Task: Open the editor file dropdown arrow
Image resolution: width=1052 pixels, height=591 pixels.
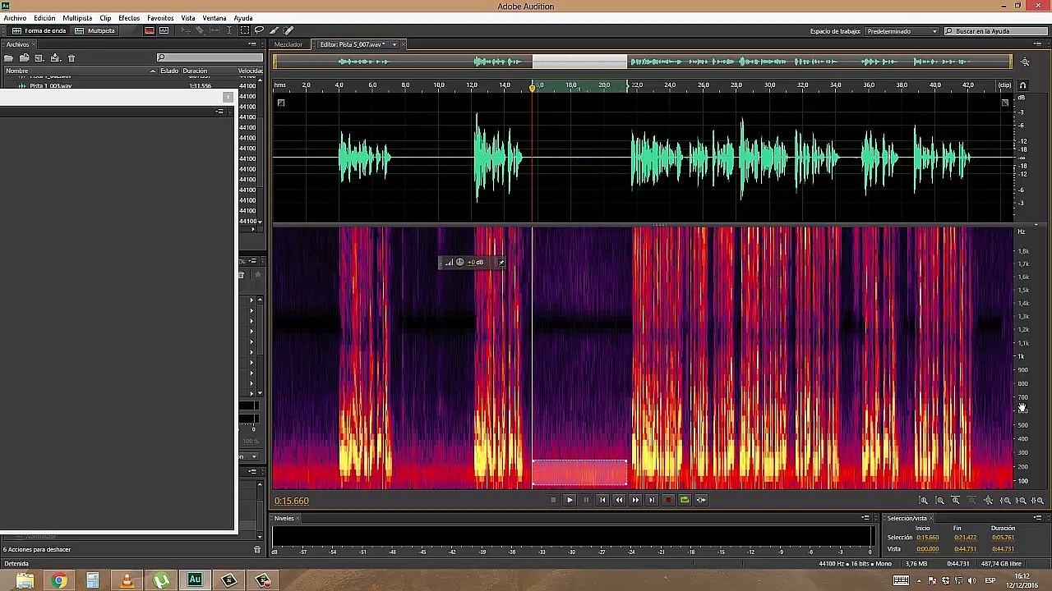Action: point(394,44)
